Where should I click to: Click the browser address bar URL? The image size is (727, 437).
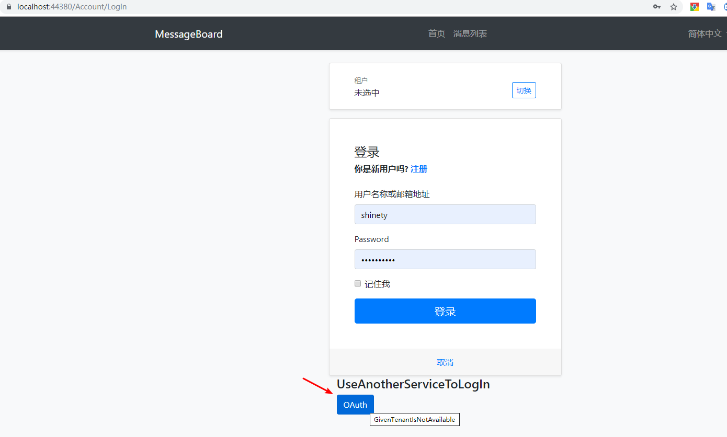coord(72,7)
